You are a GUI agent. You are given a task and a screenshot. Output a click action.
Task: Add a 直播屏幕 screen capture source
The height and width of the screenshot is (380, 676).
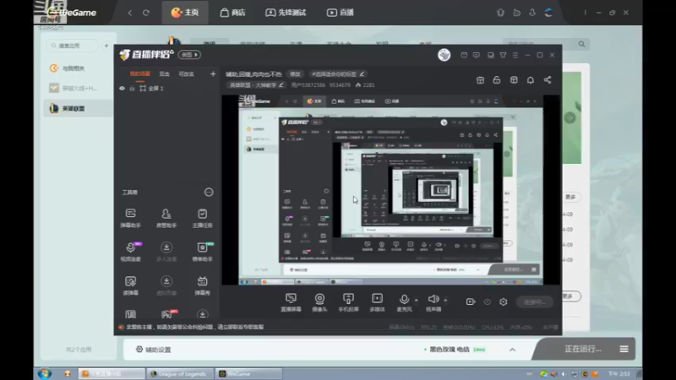click(x=291, y=302)
